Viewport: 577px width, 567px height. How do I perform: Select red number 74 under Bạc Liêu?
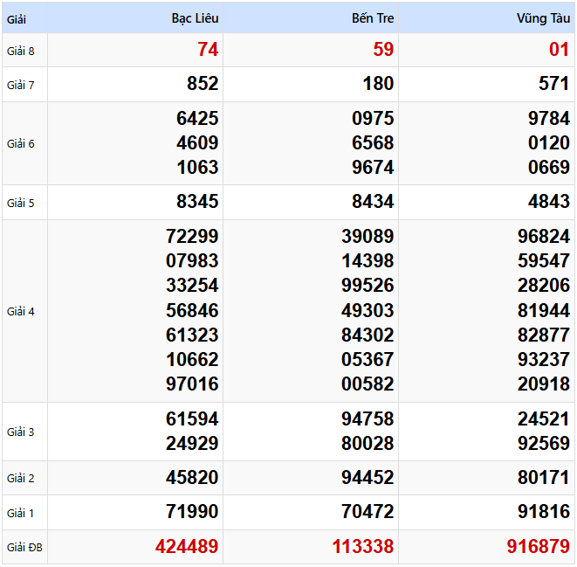click(x=208, y=50)
